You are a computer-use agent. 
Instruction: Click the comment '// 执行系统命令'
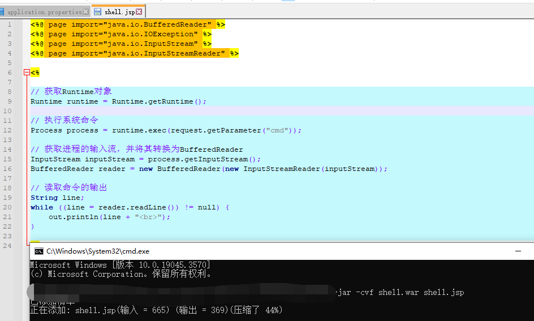(x=64, y=120)
